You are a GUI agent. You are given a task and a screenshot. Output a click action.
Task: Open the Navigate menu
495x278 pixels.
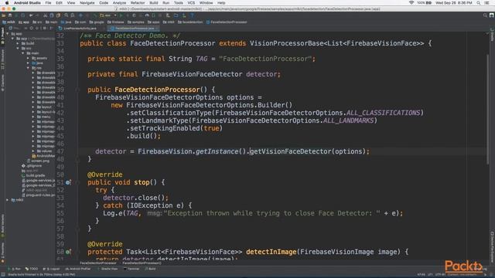pyautogui.click(x=87, y=3)
